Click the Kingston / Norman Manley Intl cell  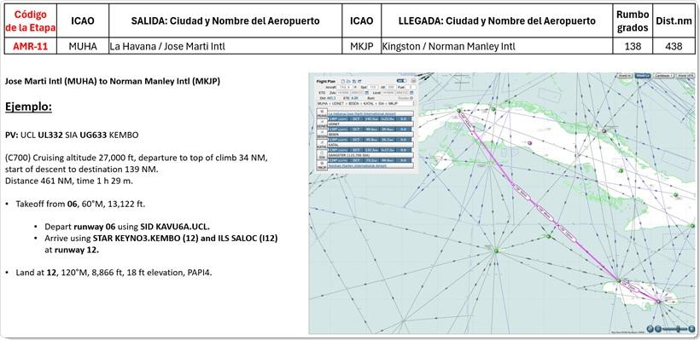coord(497,46)
